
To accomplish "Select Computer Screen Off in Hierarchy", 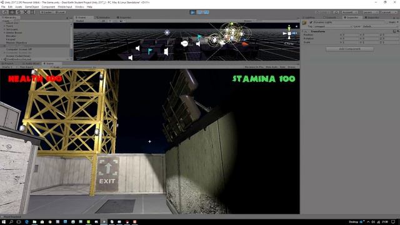I will point(19,49).
